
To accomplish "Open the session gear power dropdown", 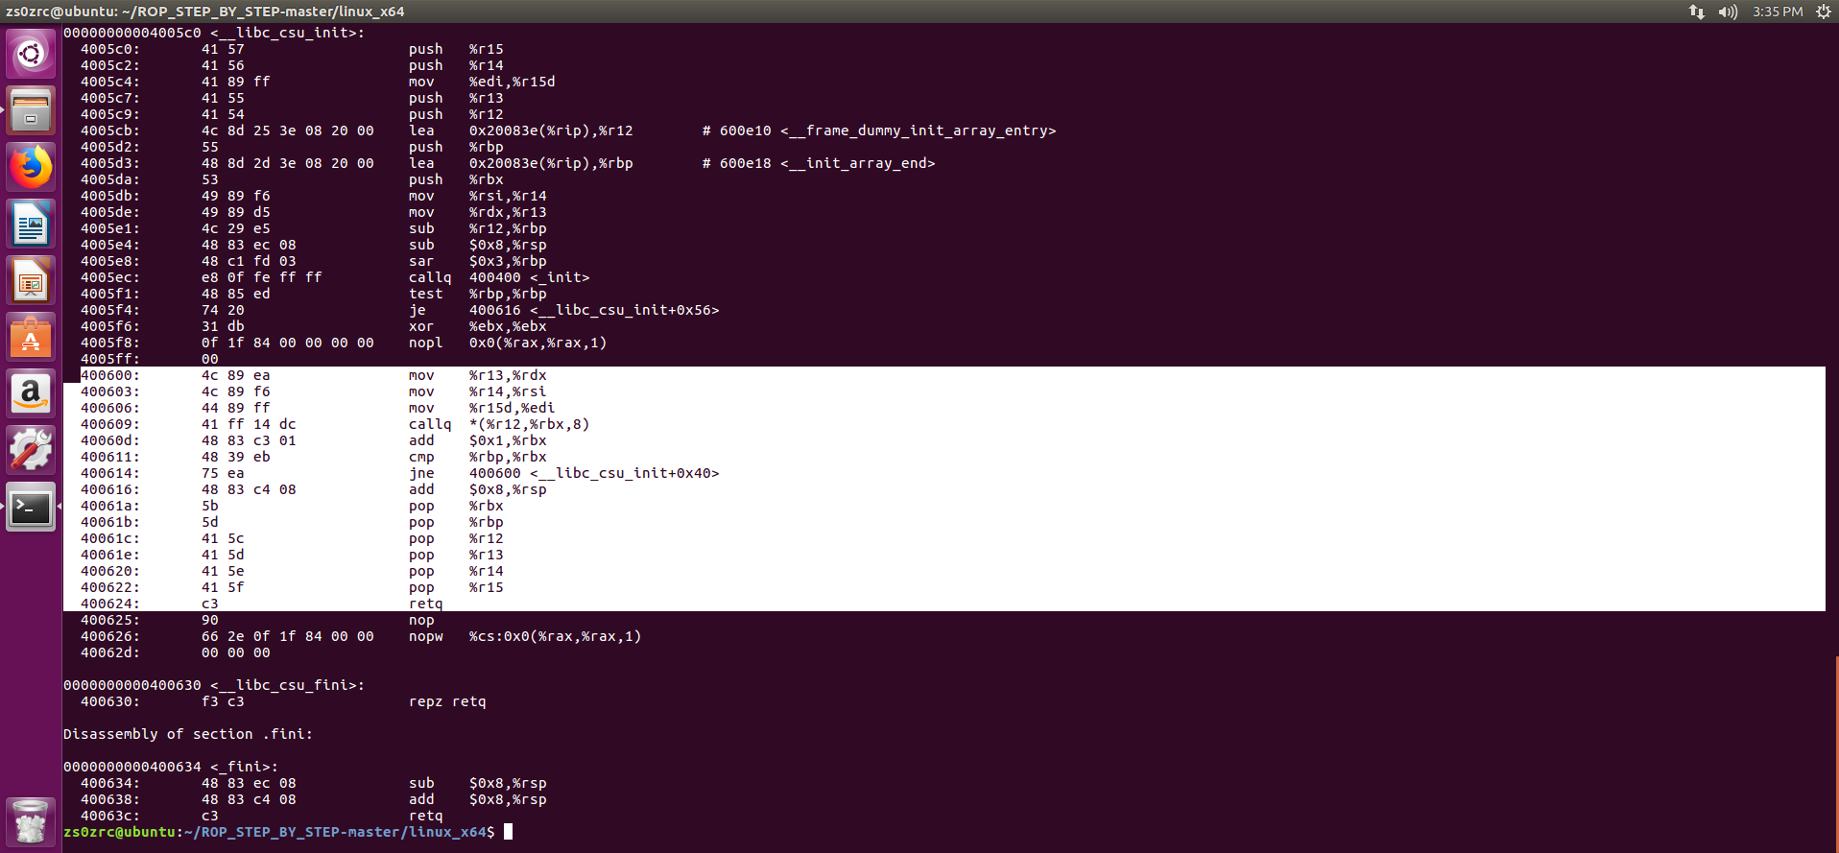I will coord(1824,12).
